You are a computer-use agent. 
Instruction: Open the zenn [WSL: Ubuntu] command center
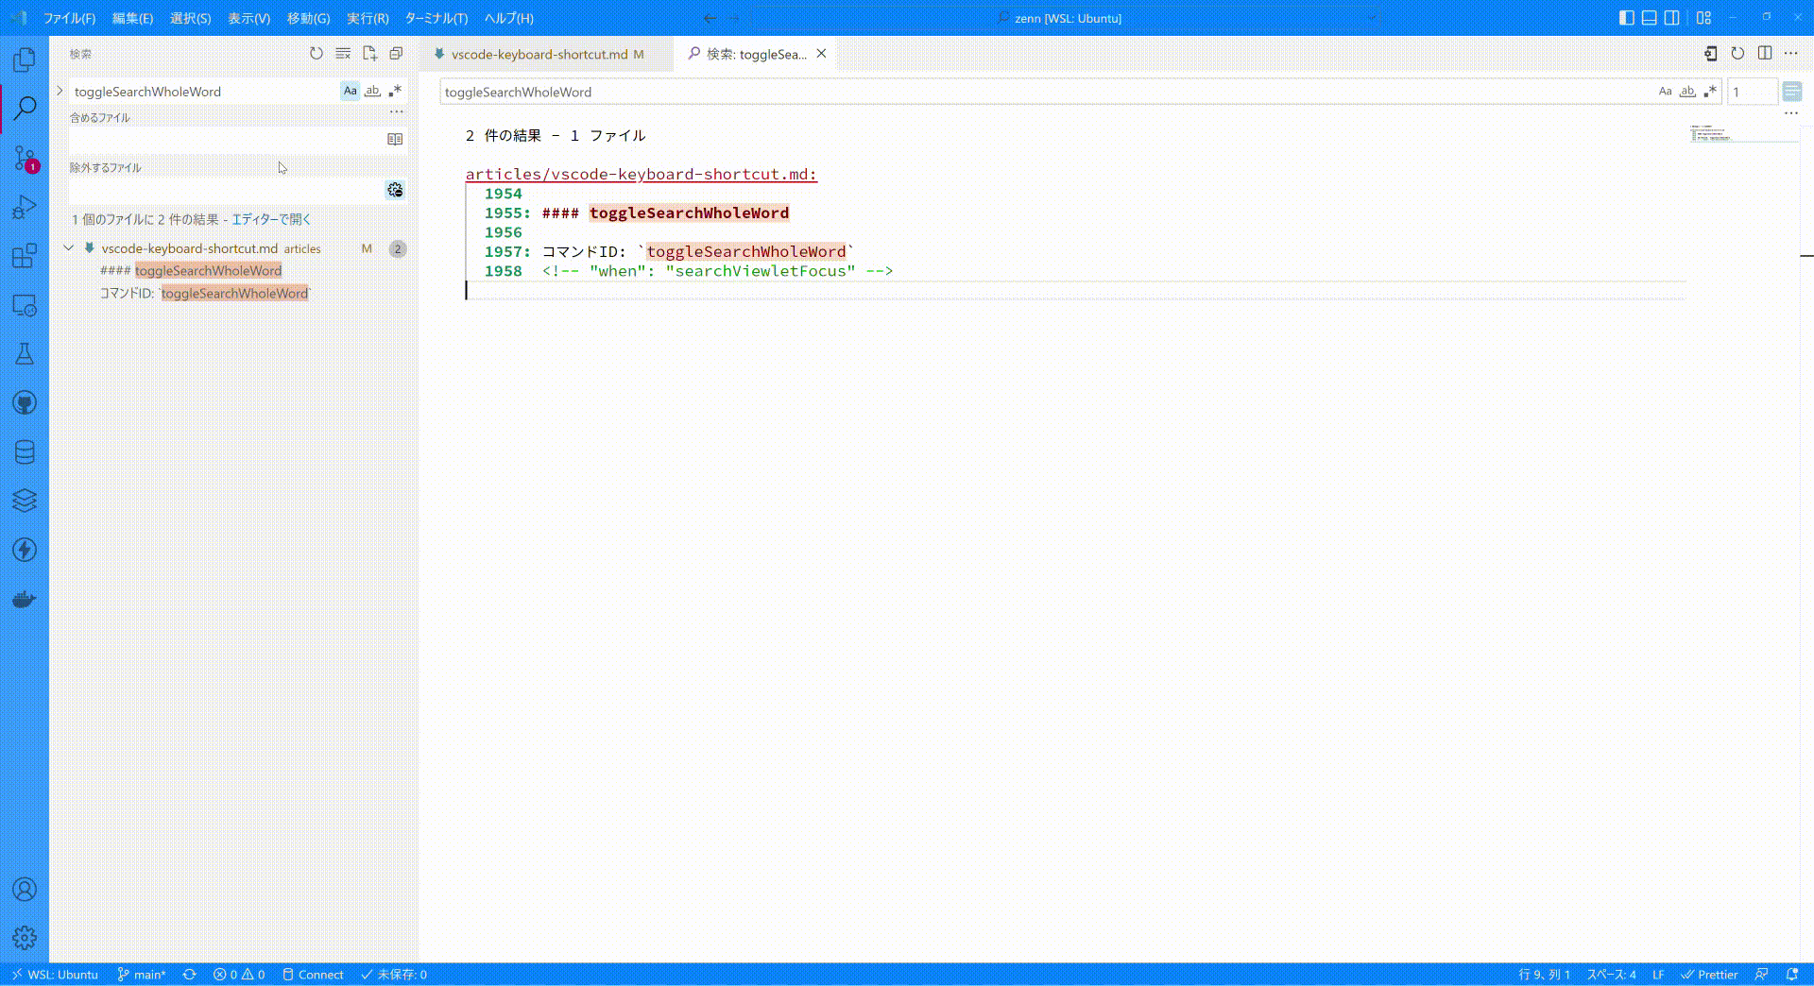[x=1066, y=18]
